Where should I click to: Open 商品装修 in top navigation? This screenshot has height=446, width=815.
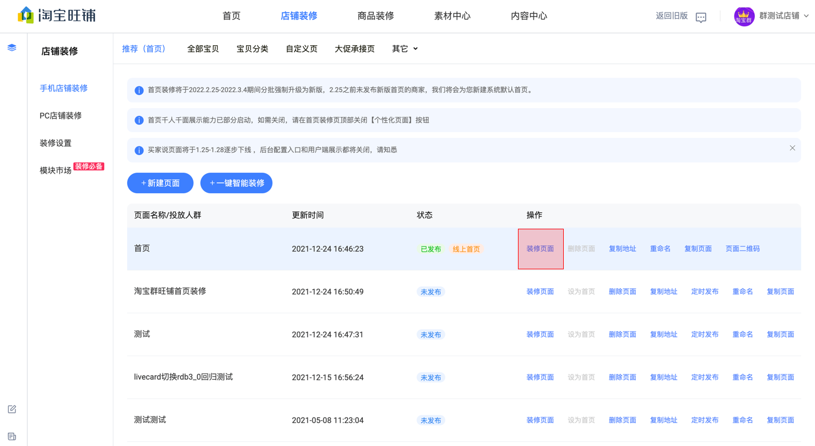(375, 16)
